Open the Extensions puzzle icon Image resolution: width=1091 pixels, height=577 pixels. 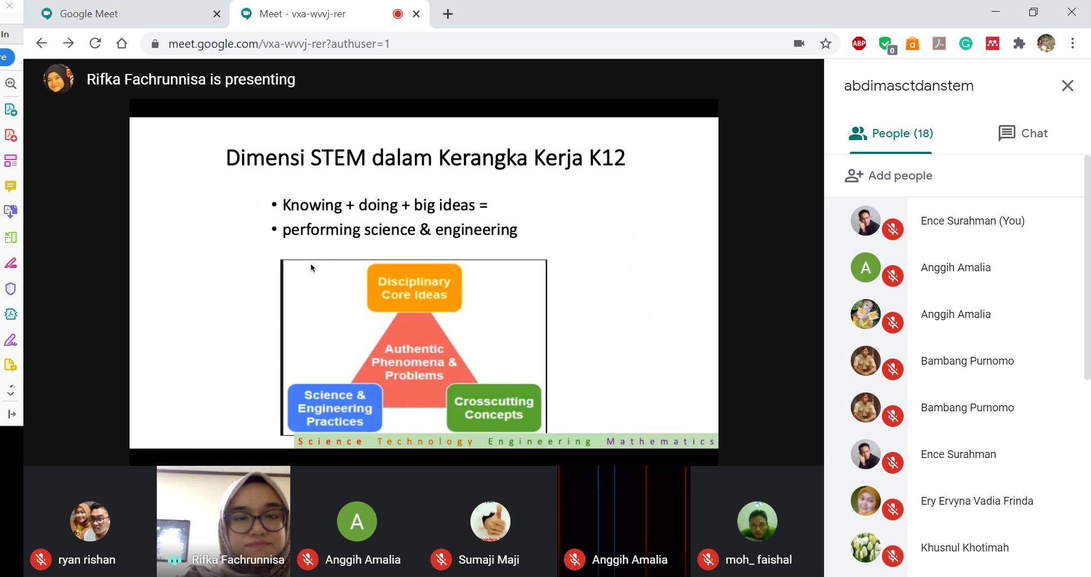click(x=1019, y=43)
